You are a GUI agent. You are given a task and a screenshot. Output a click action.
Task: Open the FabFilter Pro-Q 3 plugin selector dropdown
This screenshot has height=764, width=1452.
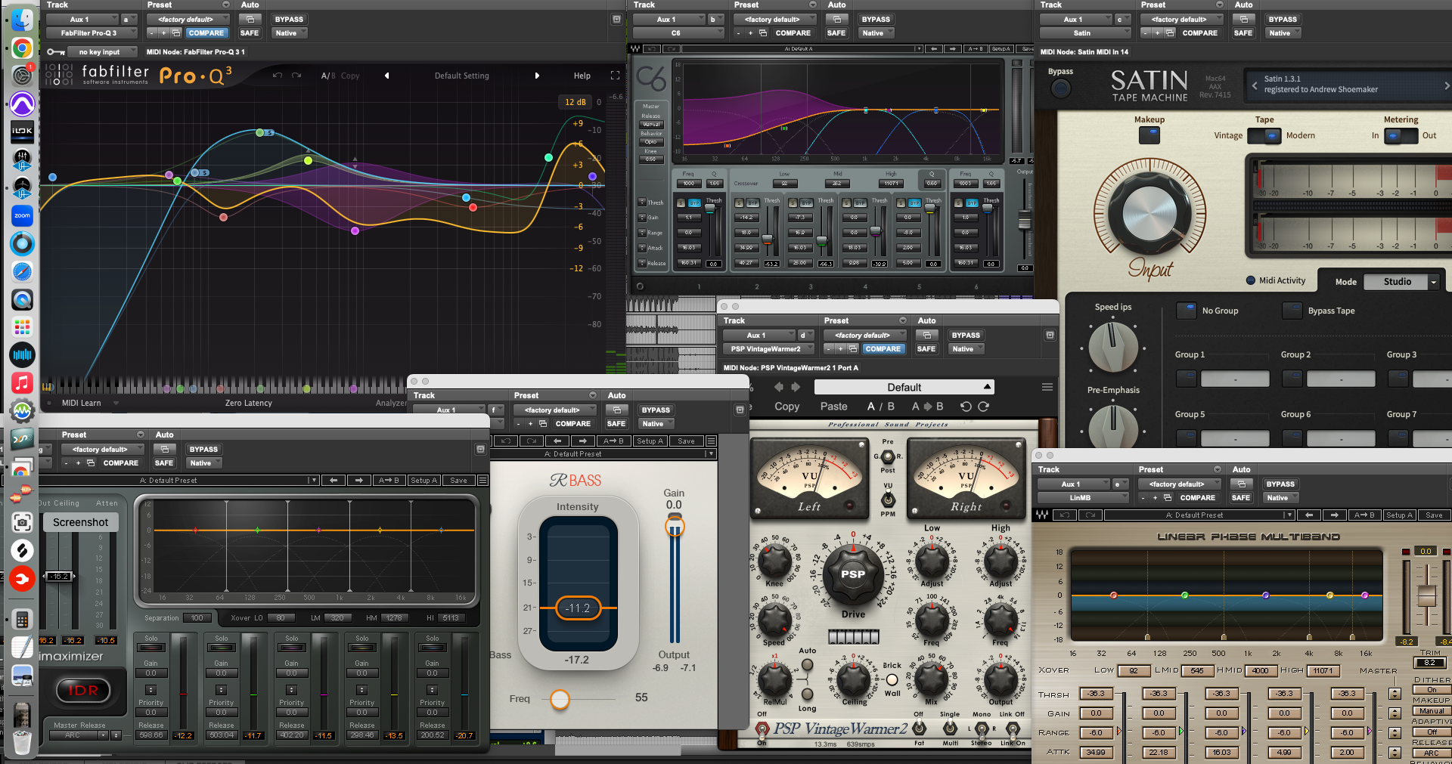(92, 33)
